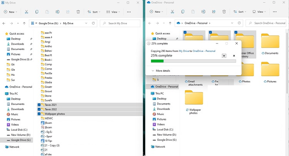Refresh the My Drive address bar
The height and width of the screenshot is (156, 289).
(93, 23)
